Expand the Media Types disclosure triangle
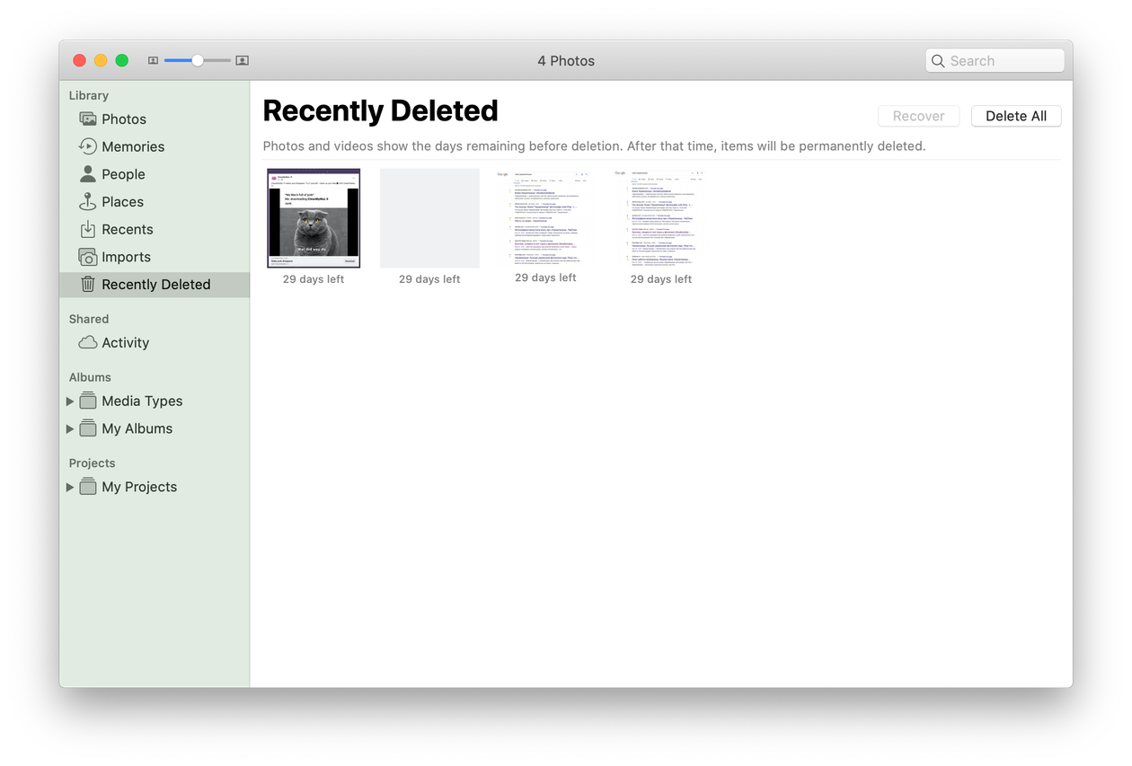The width and height of the screenshot is (1132, 766). 70,401
